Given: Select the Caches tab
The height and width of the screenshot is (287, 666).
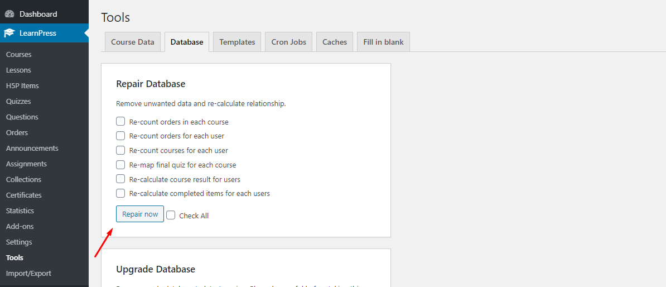Looking at the screenshot, I should (x=335, y=42).
